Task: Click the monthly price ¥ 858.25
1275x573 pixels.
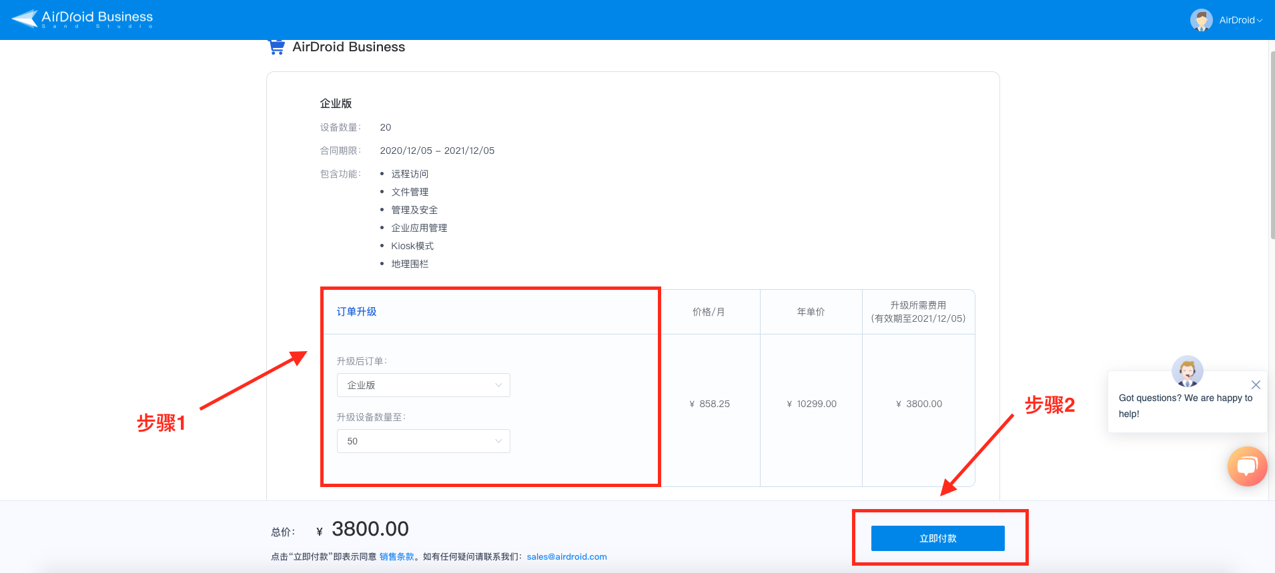Action: pyautogui.click(x=709, y=404)
